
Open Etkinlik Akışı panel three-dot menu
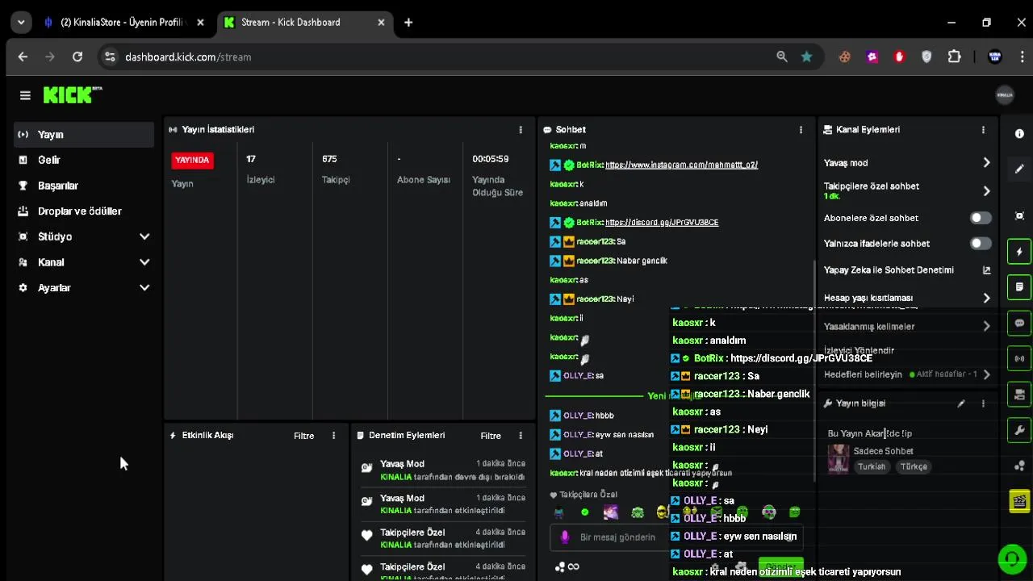(x=333, y=436)
